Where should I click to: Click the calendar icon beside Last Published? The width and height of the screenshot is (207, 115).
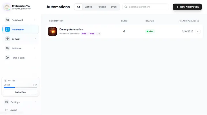[x=180, y=21]
